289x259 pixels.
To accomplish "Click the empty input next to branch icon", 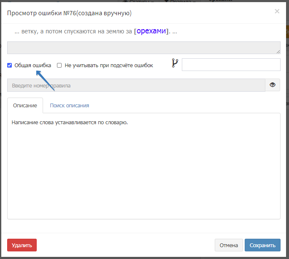I will [x=231, y=65].
